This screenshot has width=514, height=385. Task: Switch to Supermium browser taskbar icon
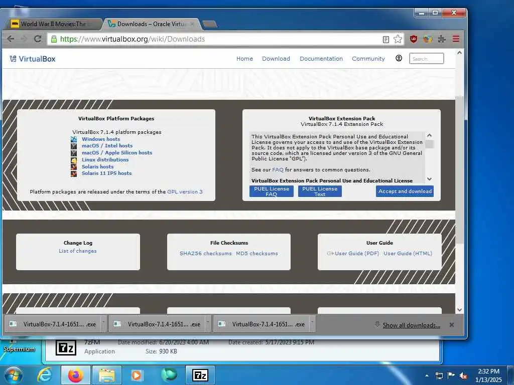tap(169, 375)
